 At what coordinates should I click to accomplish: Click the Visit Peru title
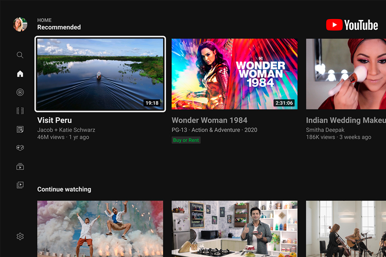pyautogui.click(x=55, y=120)
